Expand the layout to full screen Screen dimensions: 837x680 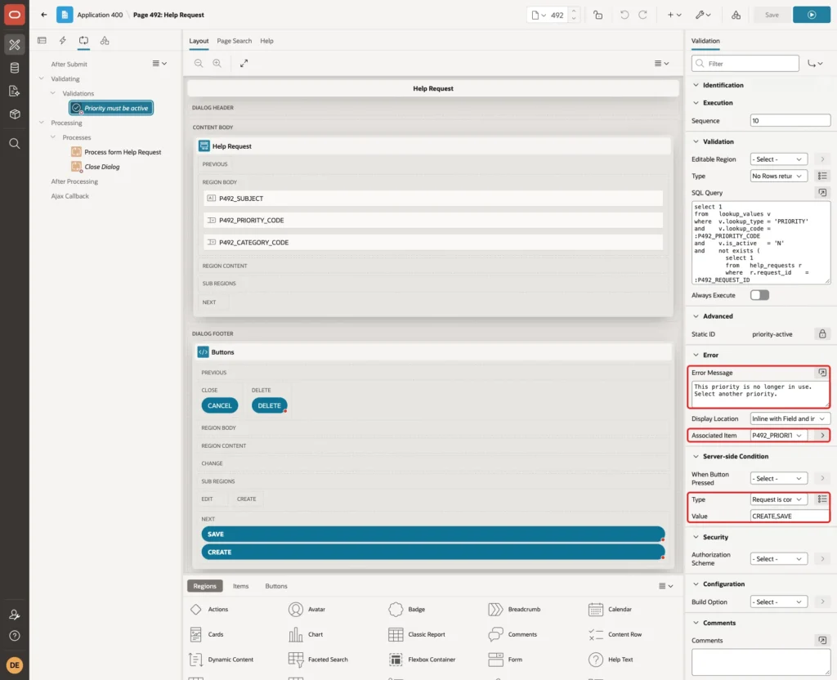click(244, 63)
